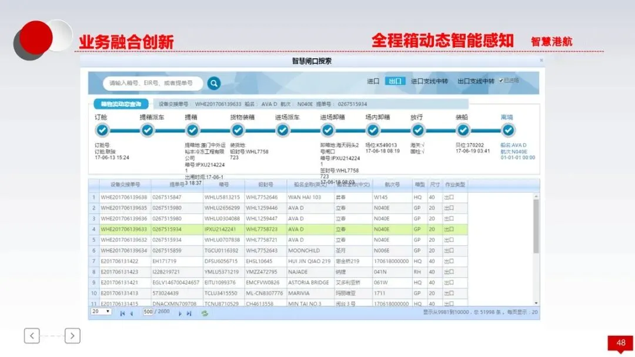Click the 离境 stage label link
635x357 pixels.
507,117
